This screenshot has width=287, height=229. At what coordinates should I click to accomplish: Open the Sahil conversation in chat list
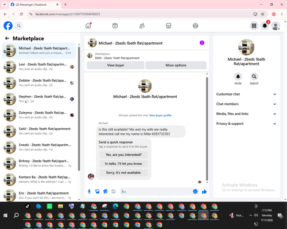click(38, 131)
